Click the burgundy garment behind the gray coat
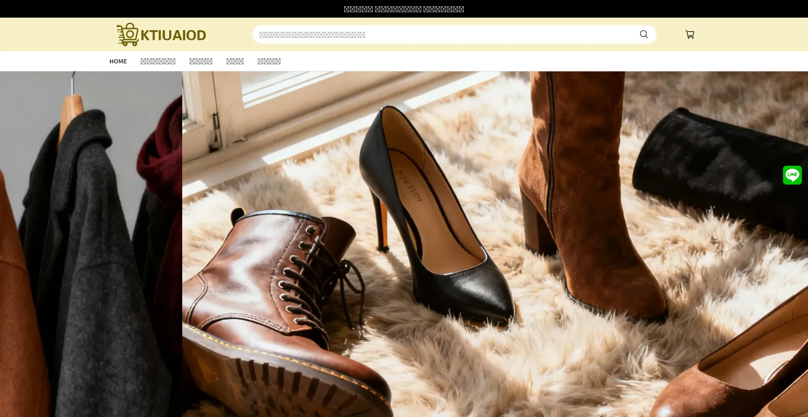 [x=162, y=160]
